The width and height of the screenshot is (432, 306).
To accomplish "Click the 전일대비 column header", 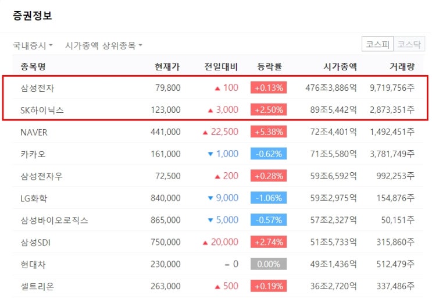I will click(221, 66).
